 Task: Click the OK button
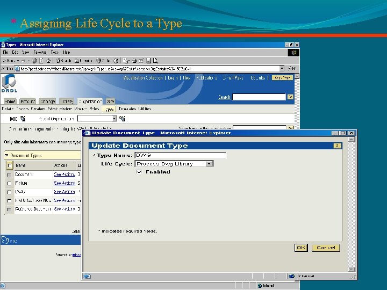click(x=301, y=248)
